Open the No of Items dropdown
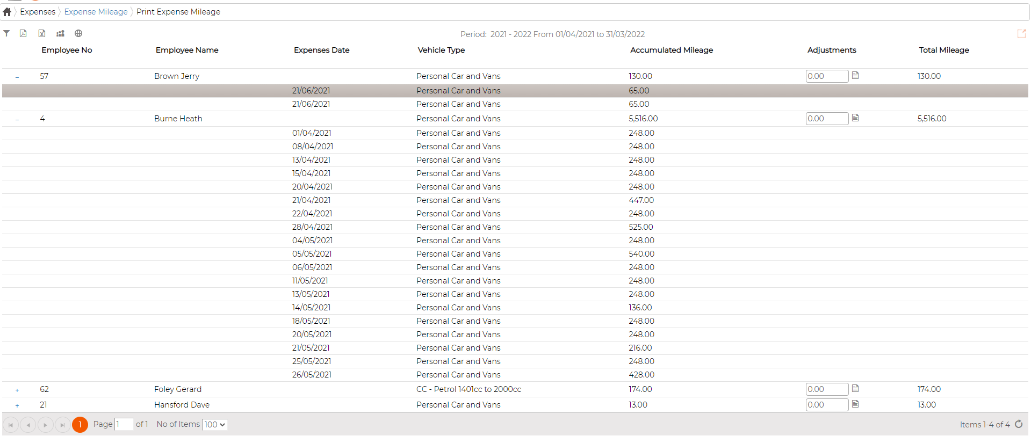Viewport: 1031px width, 436px height. click(x=215, y=425)
